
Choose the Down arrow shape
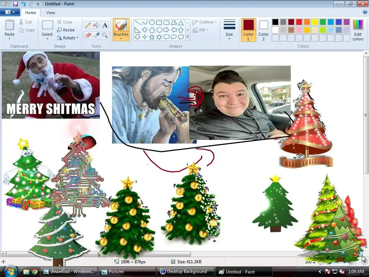click(x=137, y=37)
